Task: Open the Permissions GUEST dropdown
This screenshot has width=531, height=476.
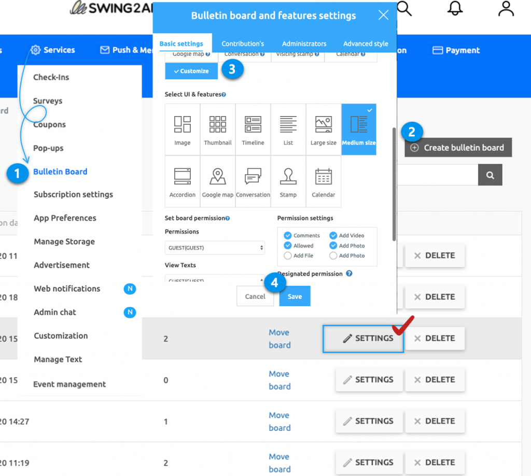Action: pyautogui.click(x=215, y=248)
